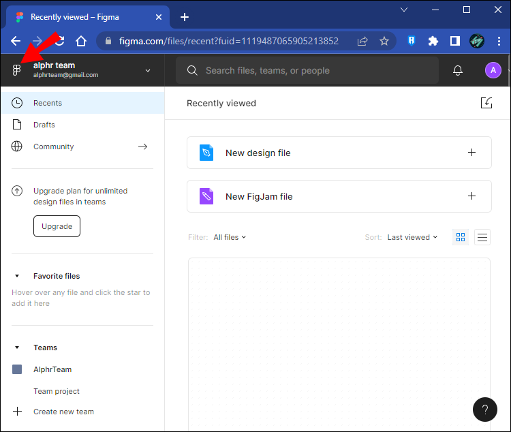Click plus icon for New design file
511x432 pixels.
[471, 153]
